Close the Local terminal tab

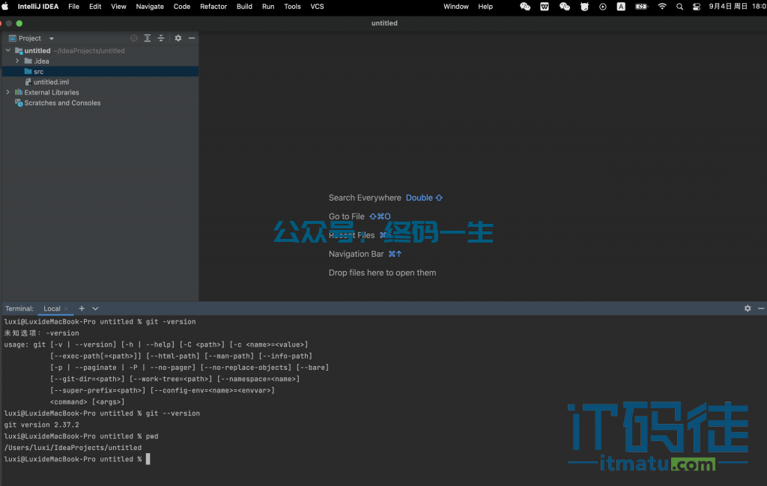pyautogui.click(x=67, y=309)
